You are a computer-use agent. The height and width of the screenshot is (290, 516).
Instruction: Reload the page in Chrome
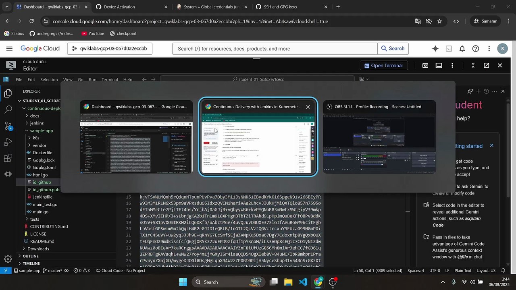(31, 21)
